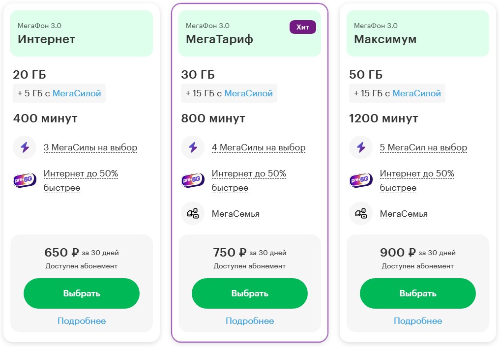Choose the 900 ₽ Максимум tariff with Выбрать
This screenshot has height=347, width=500.
(418, 293)
